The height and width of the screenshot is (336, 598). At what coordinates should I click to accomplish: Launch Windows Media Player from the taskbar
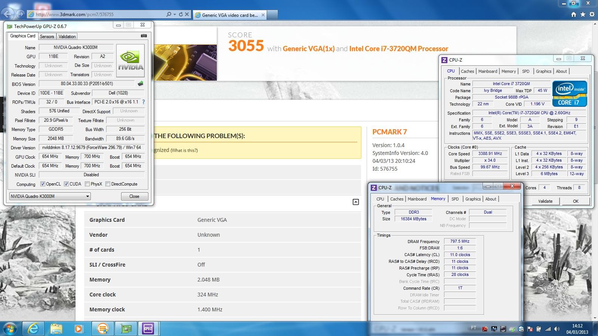78,329
